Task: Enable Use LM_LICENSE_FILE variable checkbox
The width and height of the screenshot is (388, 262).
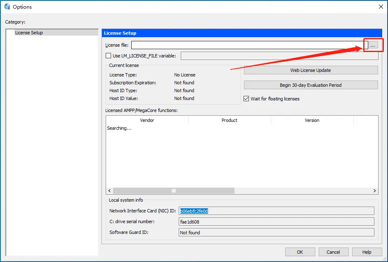Action: pos(109,56)
